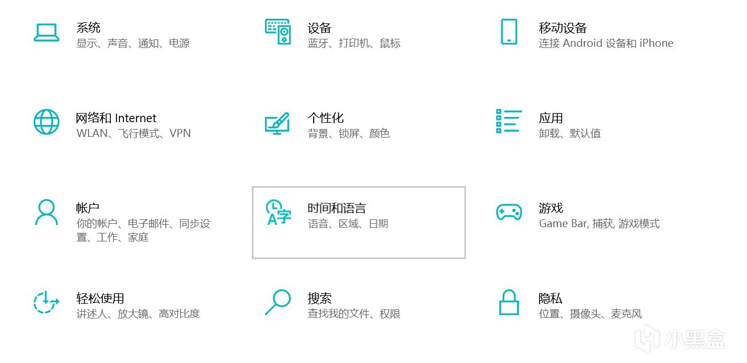Open the 游戏 gamepad icon
This screenshot has height=363, width=747.
509,212
